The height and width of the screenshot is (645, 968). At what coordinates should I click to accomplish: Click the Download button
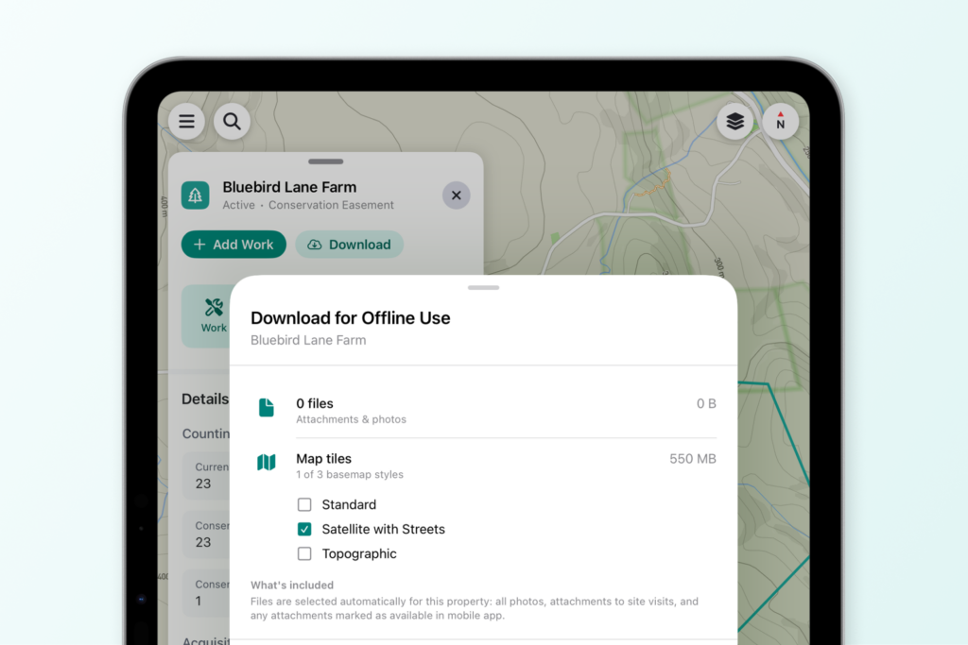click(350, 245)
